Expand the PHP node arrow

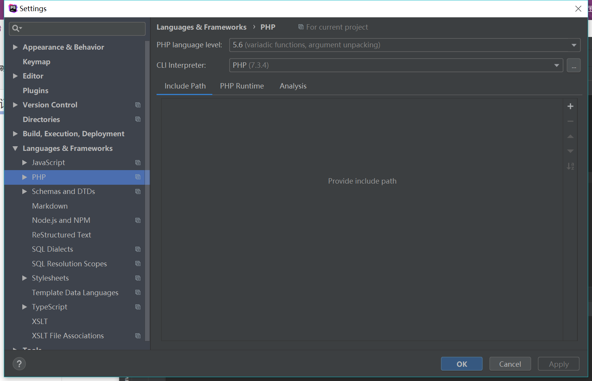[25, 177]
